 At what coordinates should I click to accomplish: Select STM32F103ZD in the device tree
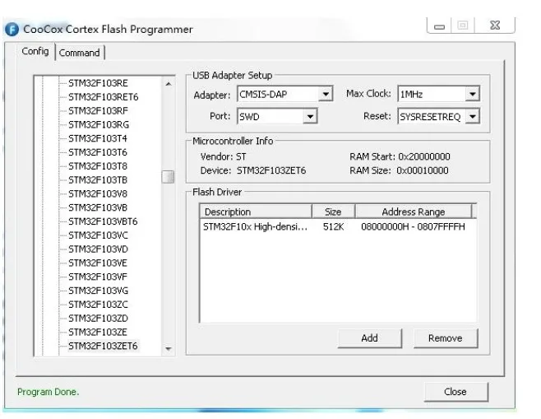(x=98, y=318)
